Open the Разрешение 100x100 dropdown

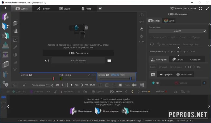click(177, 31)
